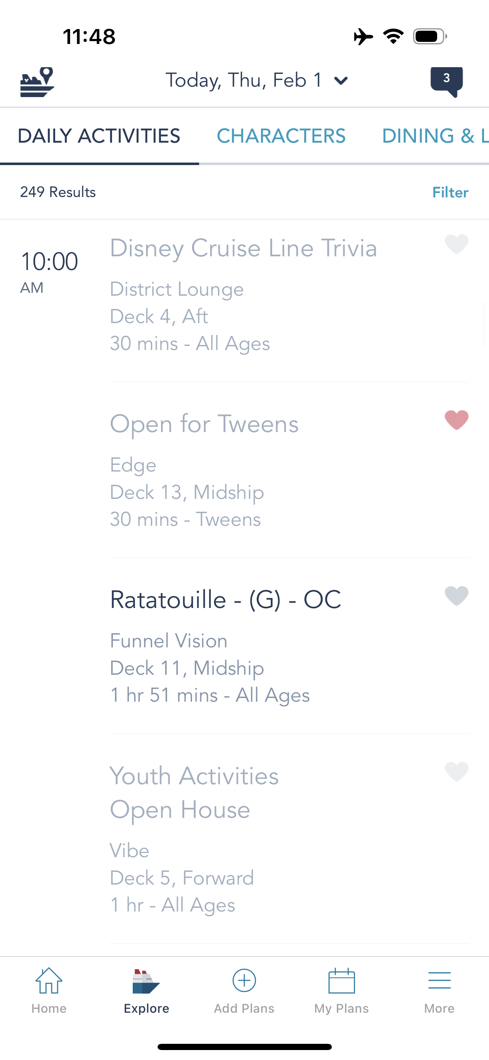View Disney Cruise Line Trivia event details
Viewport: 489px width, 1060px height.
pos(243,248)
